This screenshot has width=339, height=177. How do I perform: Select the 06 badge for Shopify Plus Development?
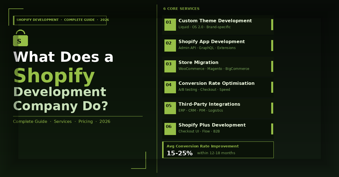[170, 129]
